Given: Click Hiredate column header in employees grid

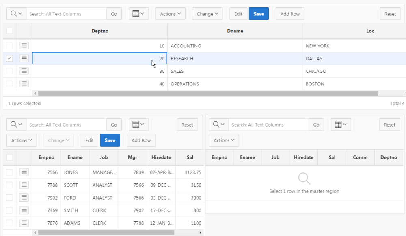Looking at the screenshot, I should click(161, 157).
